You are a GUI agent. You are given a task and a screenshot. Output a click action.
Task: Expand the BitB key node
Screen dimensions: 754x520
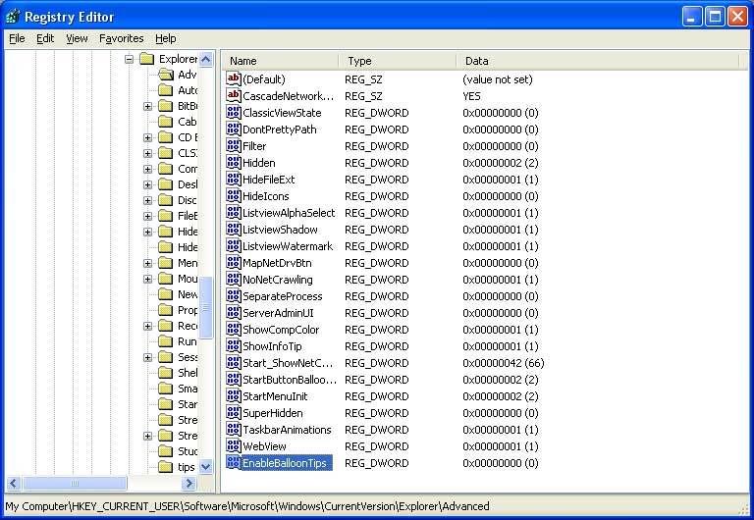pos(147,106)
